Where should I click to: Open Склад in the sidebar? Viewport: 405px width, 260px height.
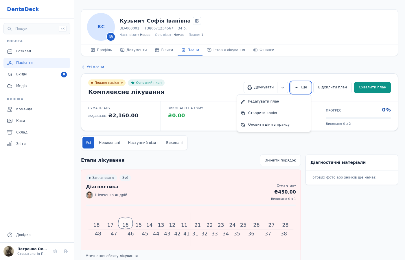(x=37, y=132)
